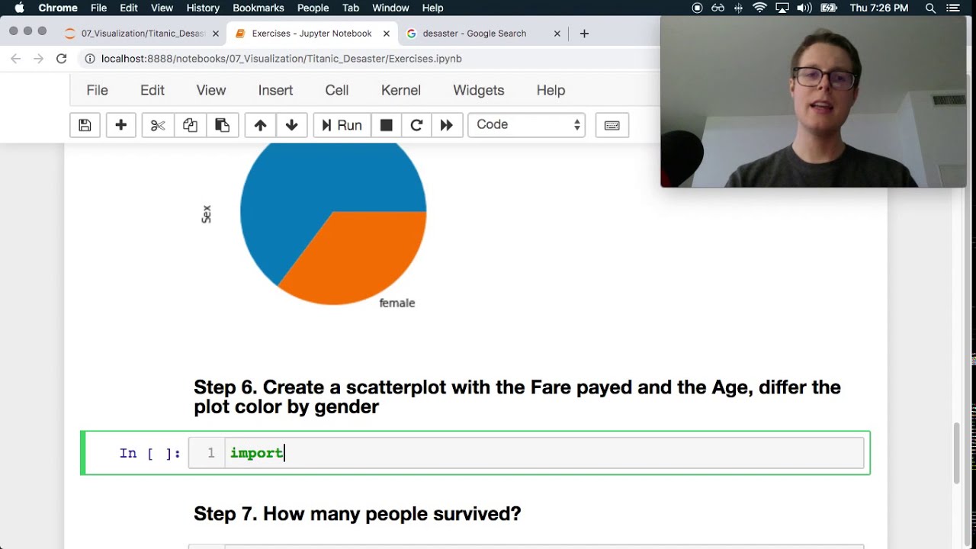Image resolution: width=976 pixels, height=549 pixels.
Task: Open the volume control in menu bar
Action: (x=804, y=8)
